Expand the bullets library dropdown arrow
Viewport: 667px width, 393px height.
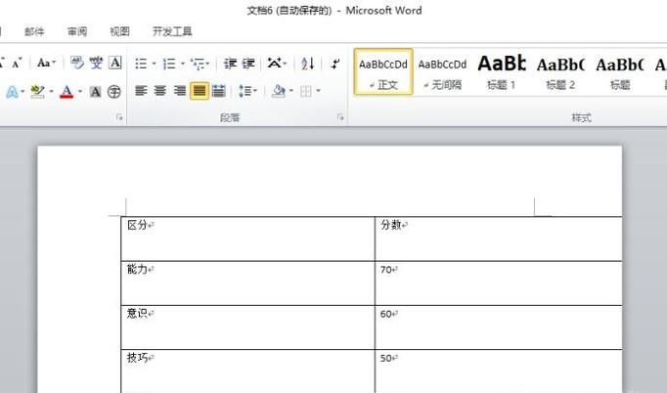[x=154, y=64]
